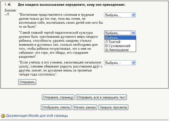Select Л.Толстой from the open list
This screenshot has width=169, height=121.
point(113,42)
